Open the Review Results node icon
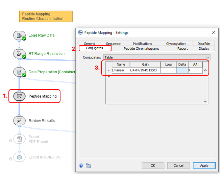Viewport: 220px width, 174px height. (19, 121)
